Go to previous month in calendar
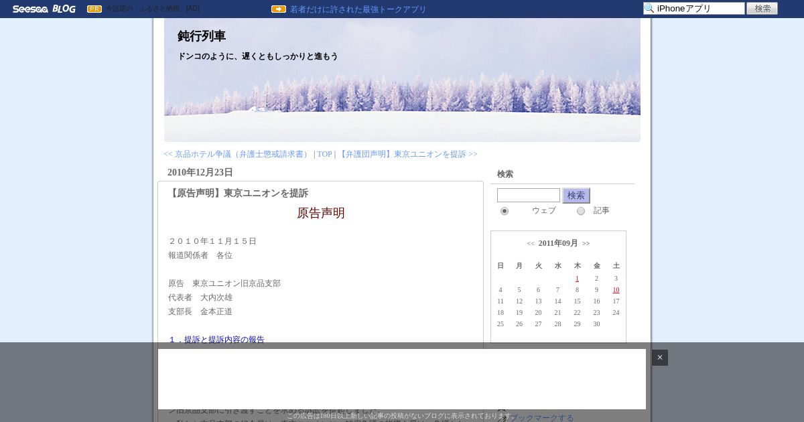This screenshot has width=804, height=422. click(531, 243)
